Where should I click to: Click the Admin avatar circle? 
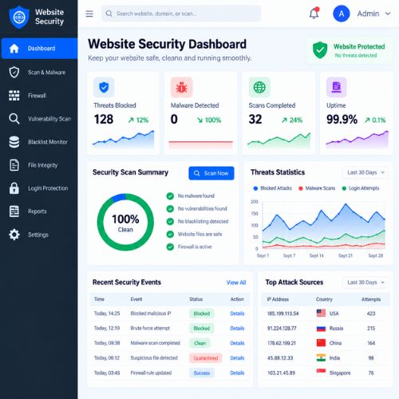[342, 14]
